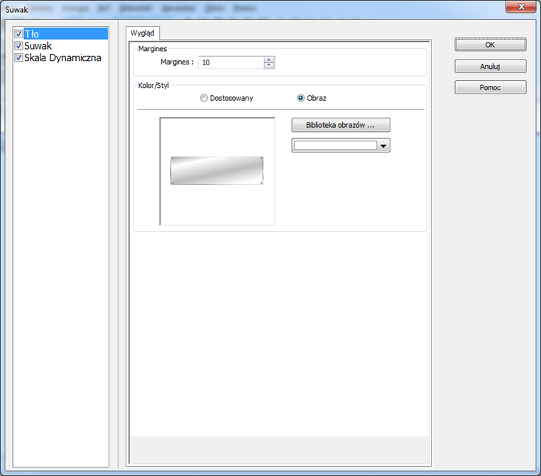Select the Tło list row

click(x=65, y=34)
